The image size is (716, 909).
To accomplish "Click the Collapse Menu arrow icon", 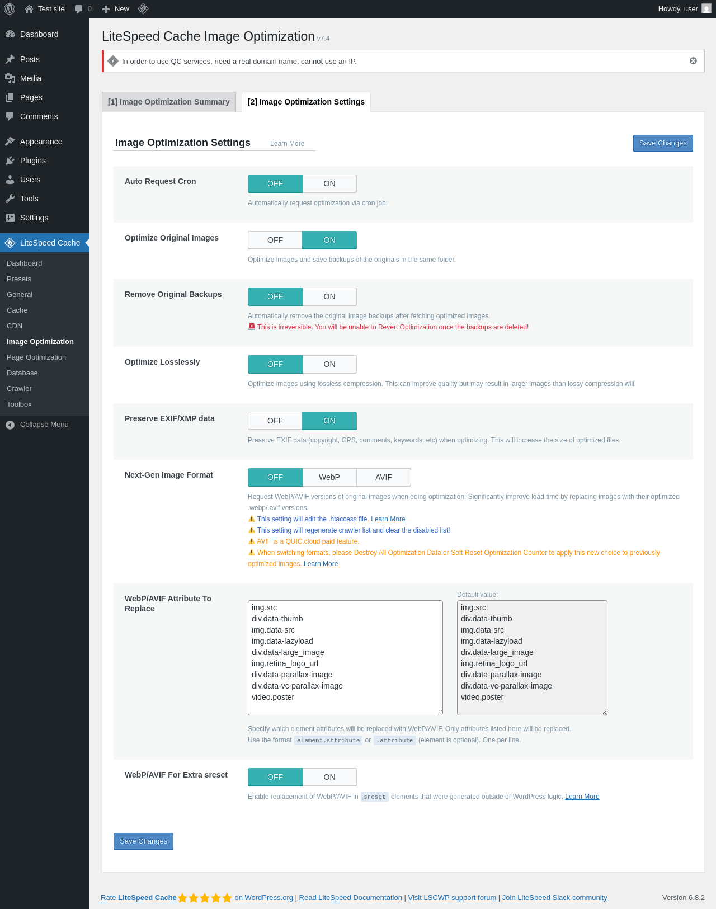I will click(x=10, y=425).
